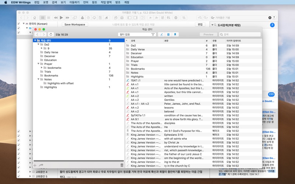Click the plus add folder icon
Image resolution: width=295 pixels, height=184 pixels.
35,165
